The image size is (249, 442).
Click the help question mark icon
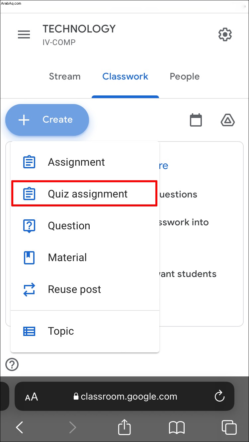(x=12, y=365)
